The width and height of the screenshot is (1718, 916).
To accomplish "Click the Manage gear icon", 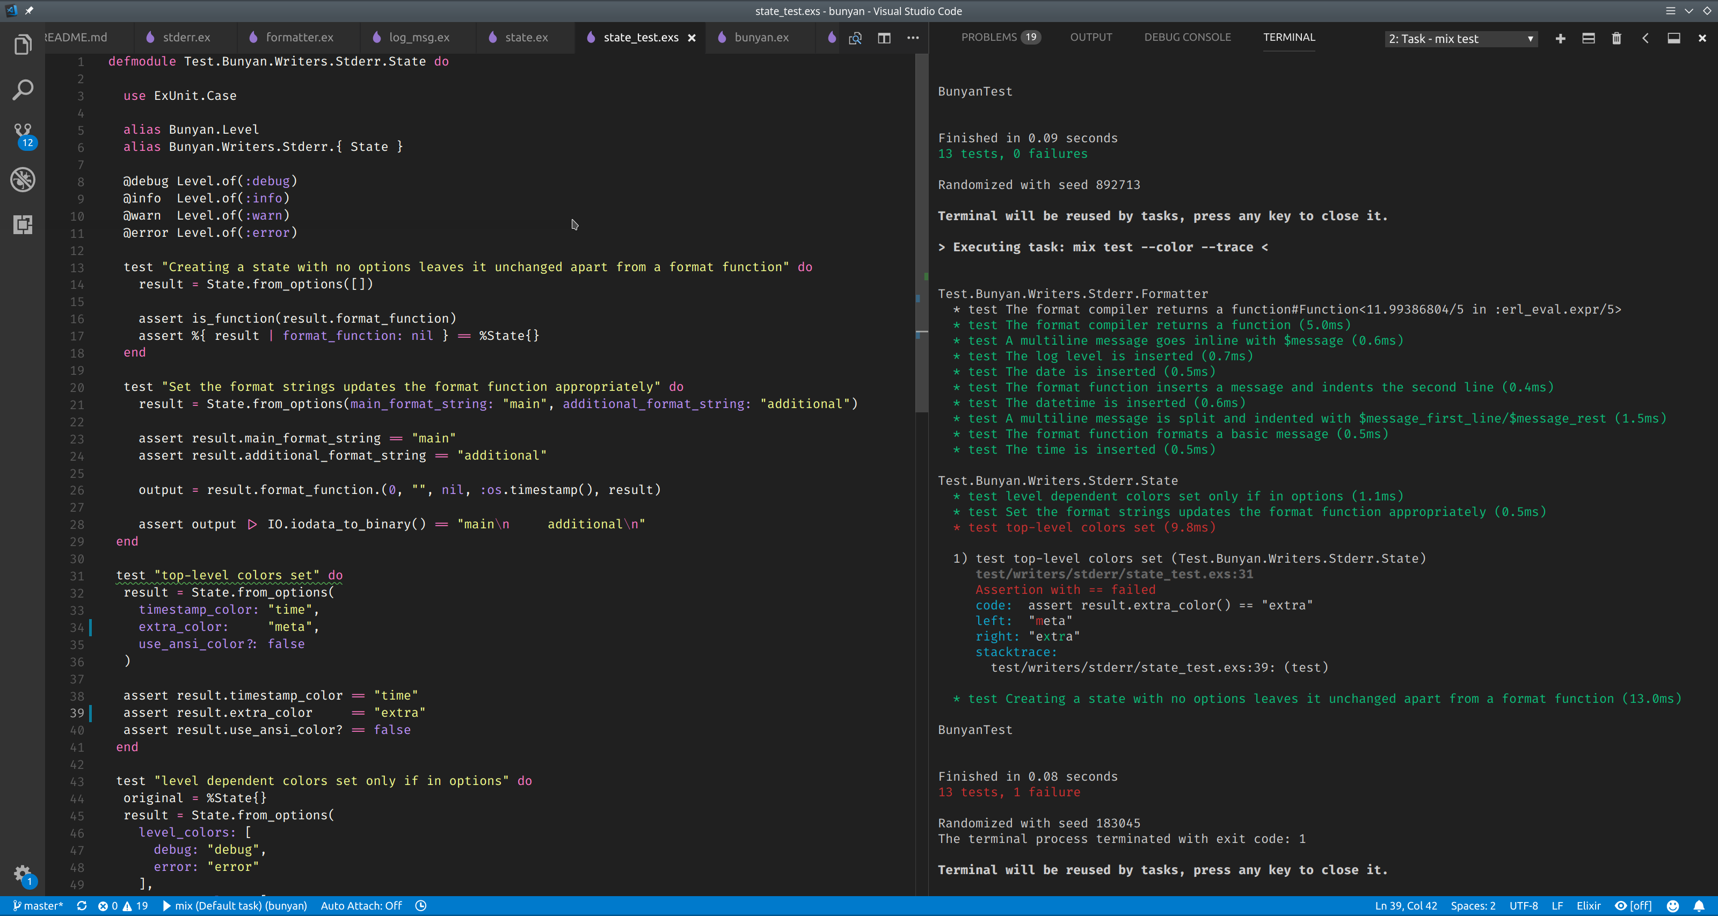I will [x=23, y=873].
